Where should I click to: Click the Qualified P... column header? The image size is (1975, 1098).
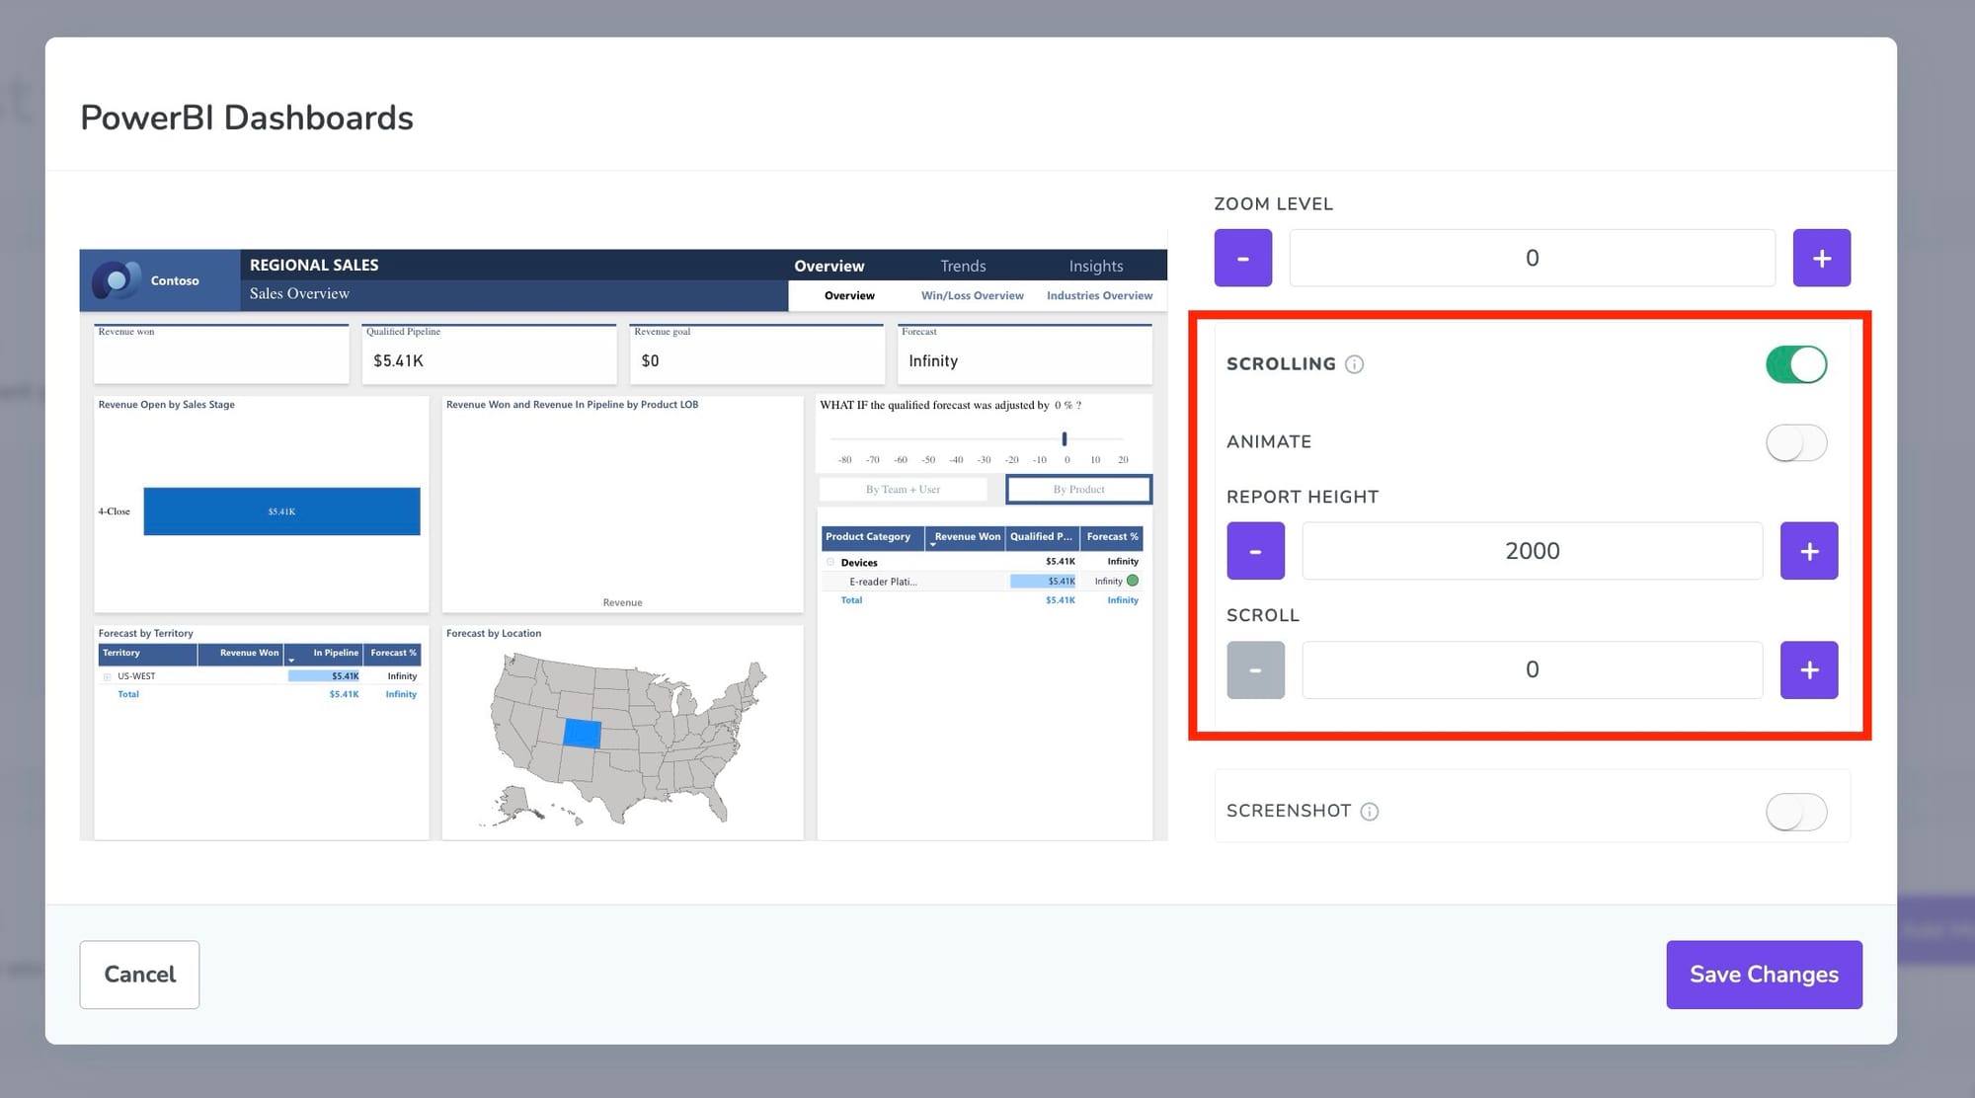1042,537
